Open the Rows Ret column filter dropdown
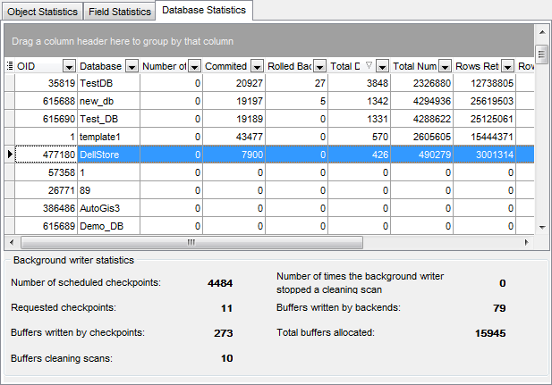The width and height of the screenshot is (552, 385). [507, 66]
